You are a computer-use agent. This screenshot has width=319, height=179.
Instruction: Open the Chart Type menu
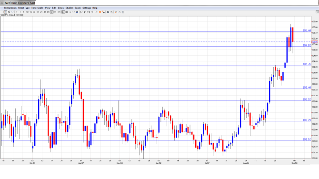pos(24,8)
